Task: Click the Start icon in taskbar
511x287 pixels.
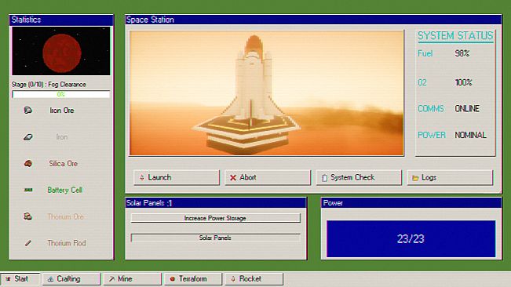Action: point(8,279)
